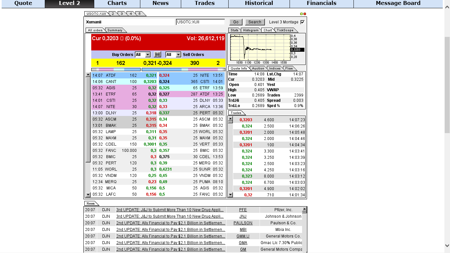Select the USOTC:XUII montage tab
The height and width of the screenshot is (253, 450).
[x=96, y=14]
